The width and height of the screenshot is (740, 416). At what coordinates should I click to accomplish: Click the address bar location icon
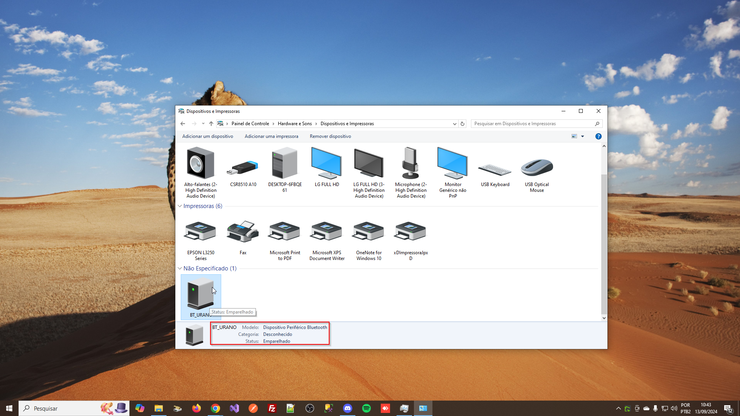220,124
